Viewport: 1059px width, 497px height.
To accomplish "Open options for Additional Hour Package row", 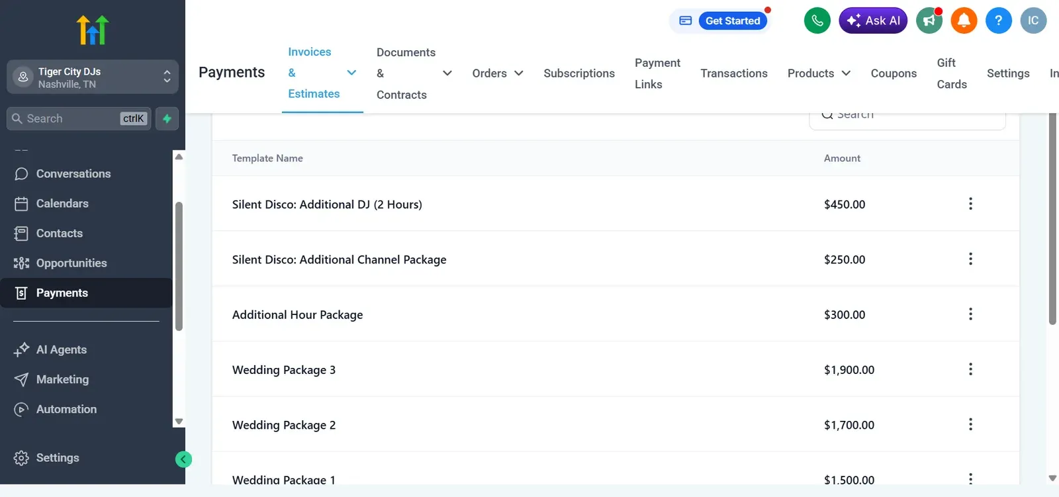I will [970, 314].
